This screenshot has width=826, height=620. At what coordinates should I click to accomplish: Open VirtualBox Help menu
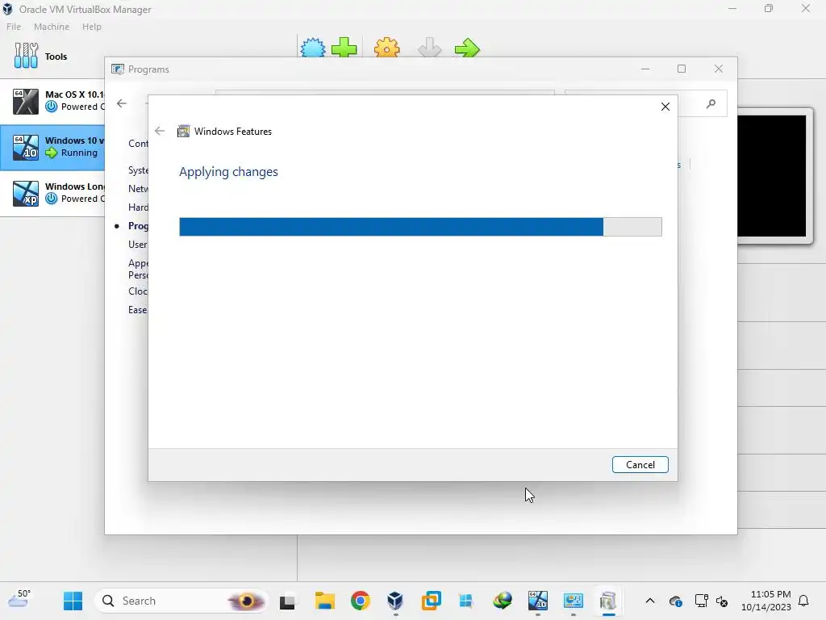pos(92,27)
